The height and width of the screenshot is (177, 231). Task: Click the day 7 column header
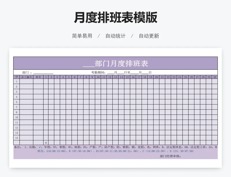(x=81, y=77)
